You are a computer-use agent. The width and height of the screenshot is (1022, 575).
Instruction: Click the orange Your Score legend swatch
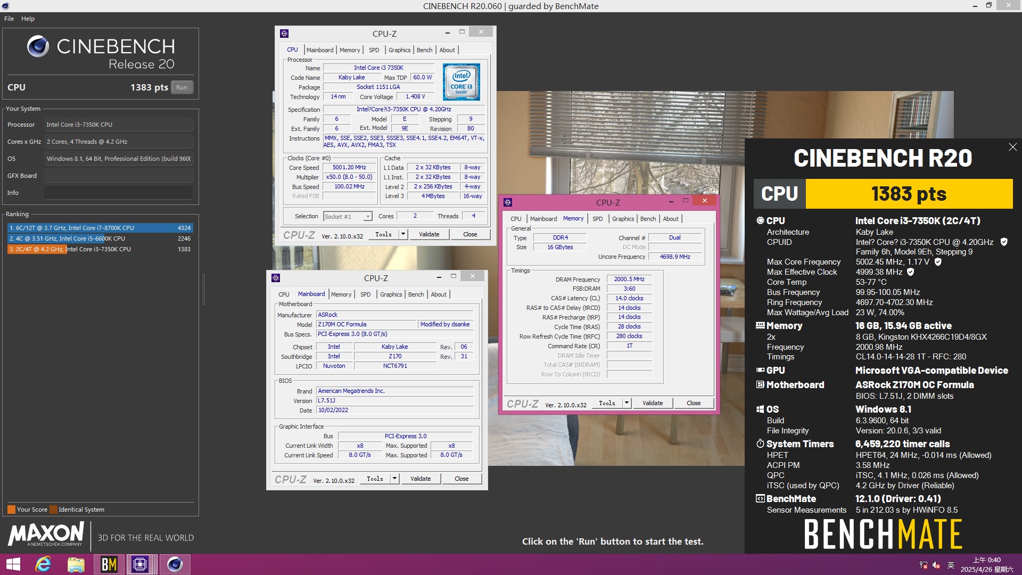point(11,510)
